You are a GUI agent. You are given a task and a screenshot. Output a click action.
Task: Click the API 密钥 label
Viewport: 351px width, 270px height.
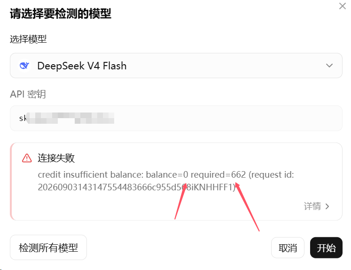click(28, 94)
